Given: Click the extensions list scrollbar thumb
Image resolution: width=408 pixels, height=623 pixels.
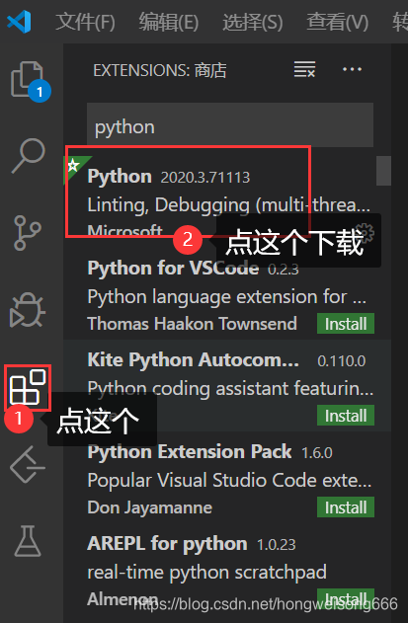Looking at the screenshot, I should pos(383,171).
